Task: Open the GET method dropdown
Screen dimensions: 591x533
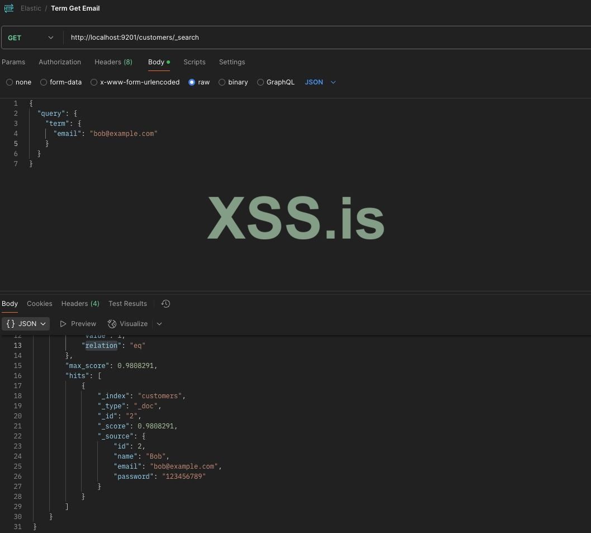Action: (x=31, y=37)
